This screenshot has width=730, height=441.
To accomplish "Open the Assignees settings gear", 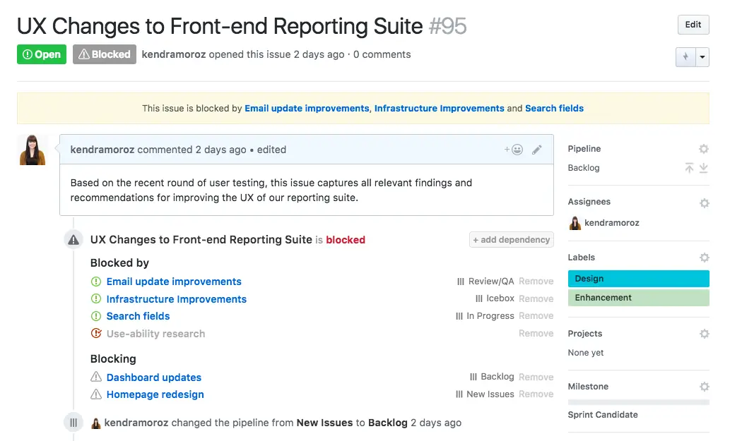I will 705,203.
